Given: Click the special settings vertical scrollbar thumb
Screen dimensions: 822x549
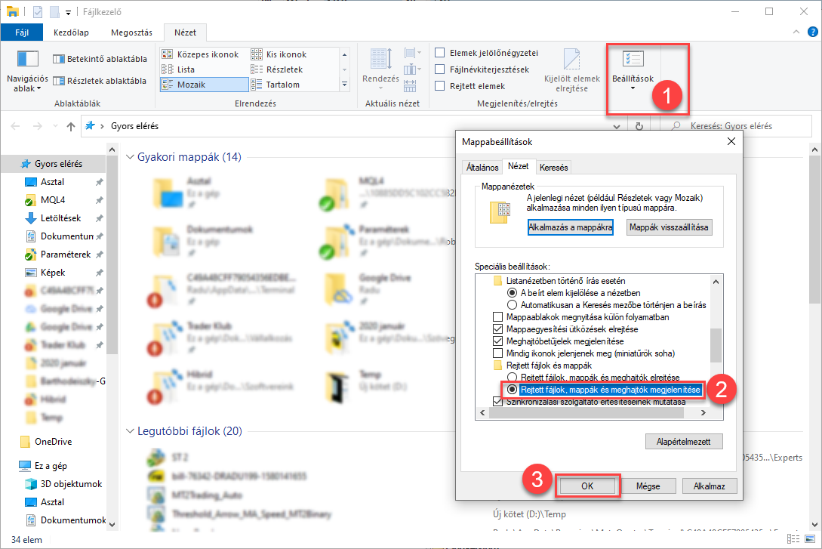Looking at the screenshot, I should point(716,345).
